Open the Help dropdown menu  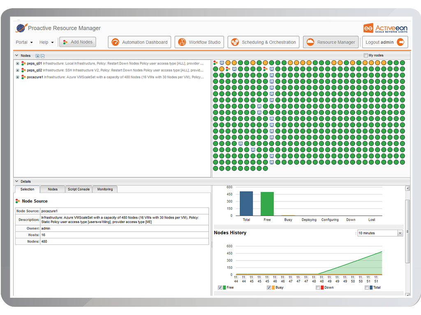(46, 42)
